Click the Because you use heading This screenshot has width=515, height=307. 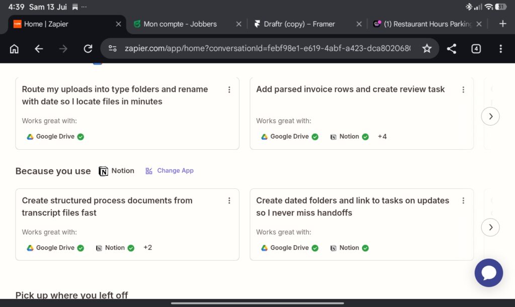click(53, 171)
